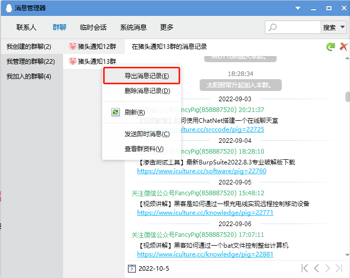350x278 pixels.
Task: Open the 临时会话 tab
Action: click(93, 27)
